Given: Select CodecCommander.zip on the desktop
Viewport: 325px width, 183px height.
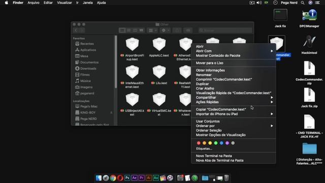Looking at the screenshot, I should [x=309, y=68].
